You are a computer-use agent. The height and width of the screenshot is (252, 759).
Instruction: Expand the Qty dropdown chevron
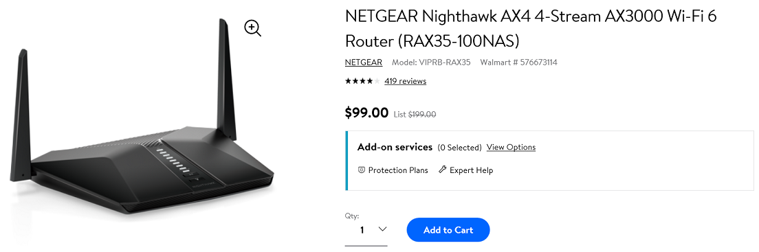pyautogui.click(x=382, y=229)
